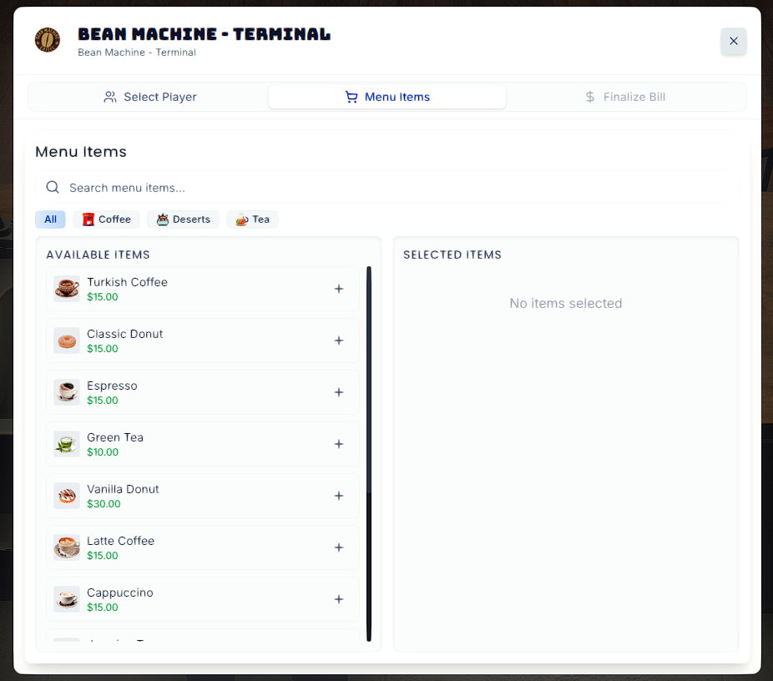The image size is (773, 681).
Task: Select the Vanilla Donut item name
Action: pos(123,489)
